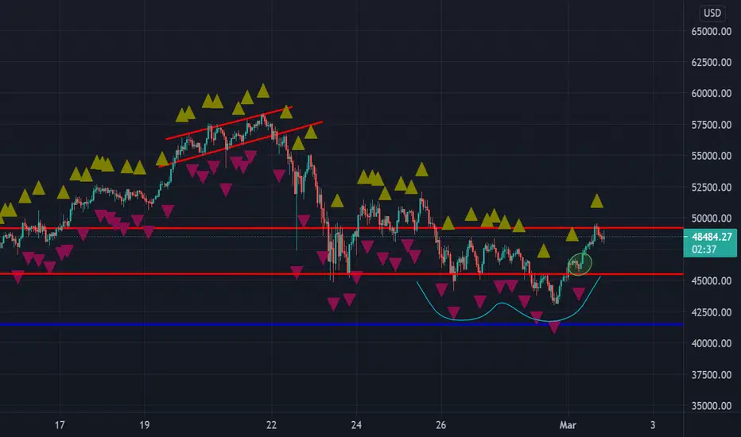Click the 60000.00 price scale label
This screenshot has height=437, width=741.
712,94
